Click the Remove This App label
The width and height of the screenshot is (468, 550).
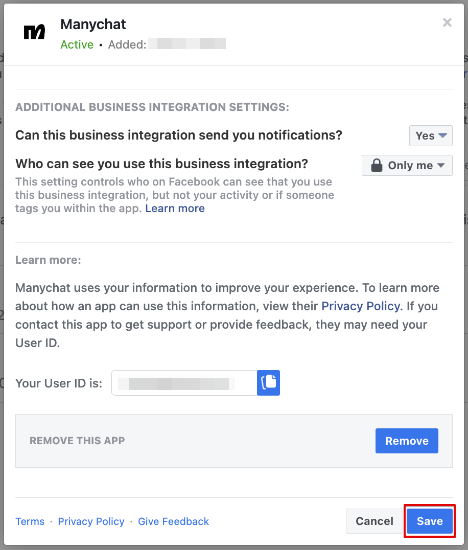[77, 441]
